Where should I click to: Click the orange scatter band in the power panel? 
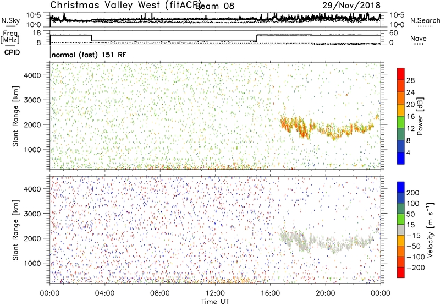tap(327, 127)
